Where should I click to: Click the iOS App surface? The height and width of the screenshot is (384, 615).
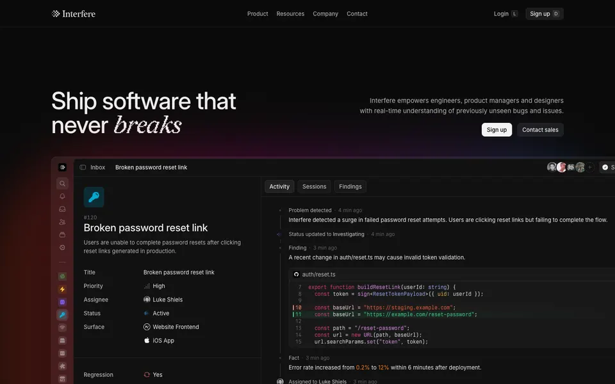pyautogui.click(x=159, y=340)
